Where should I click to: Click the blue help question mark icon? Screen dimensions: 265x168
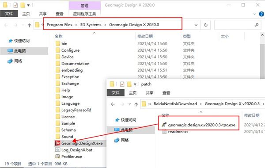click(261, 14)
